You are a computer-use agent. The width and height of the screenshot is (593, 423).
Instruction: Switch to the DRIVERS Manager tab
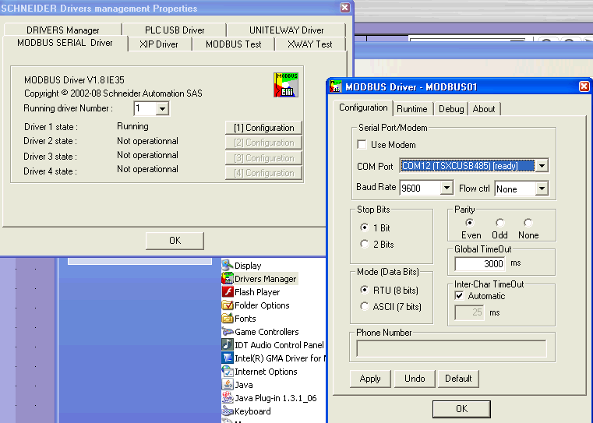point(63,30)
